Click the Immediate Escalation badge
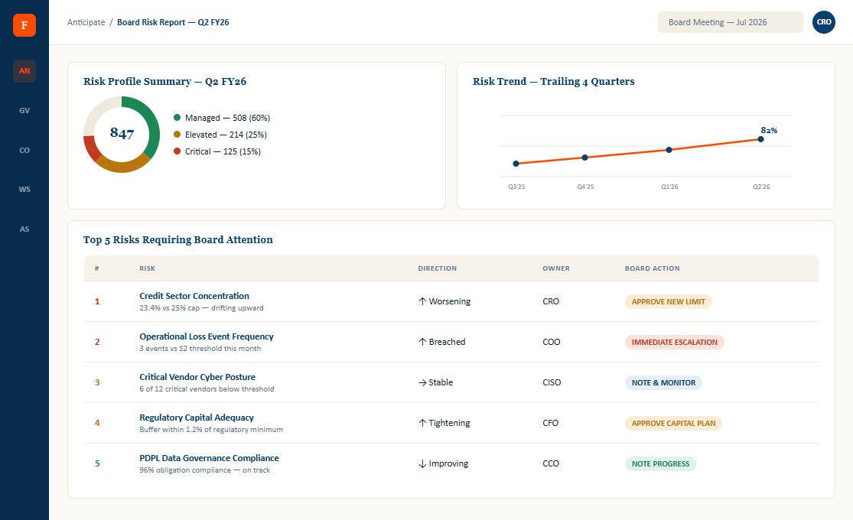Viewport: 853px width, 520px height. [x=674, y=342]
